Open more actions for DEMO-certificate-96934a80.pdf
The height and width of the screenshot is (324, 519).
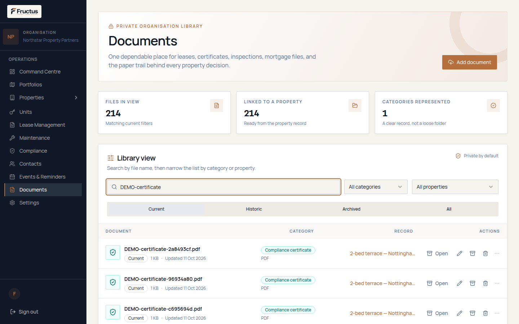tap(497, 283)
